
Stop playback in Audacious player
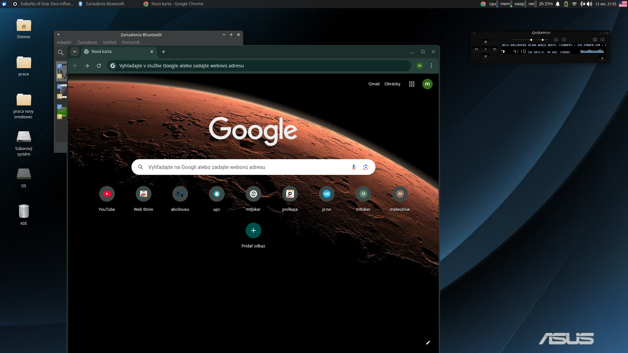click(485, 42)
